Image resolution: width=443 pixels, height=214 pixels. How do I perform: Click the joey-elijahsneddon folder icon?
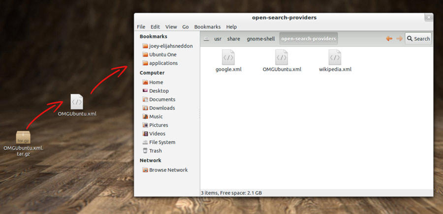[145, 46]
